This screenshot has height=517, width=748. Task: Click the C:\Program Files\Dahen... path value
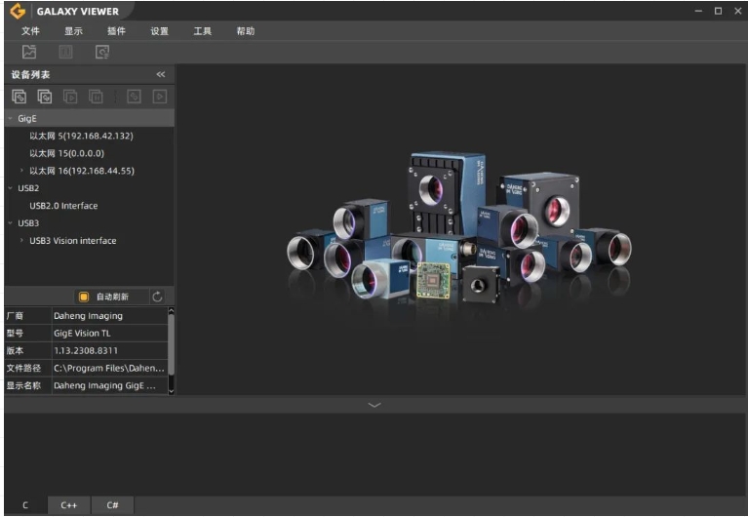[x=109, y=368]
